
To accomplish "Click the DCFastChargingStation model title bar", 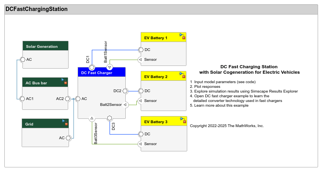I will [161, 9].
